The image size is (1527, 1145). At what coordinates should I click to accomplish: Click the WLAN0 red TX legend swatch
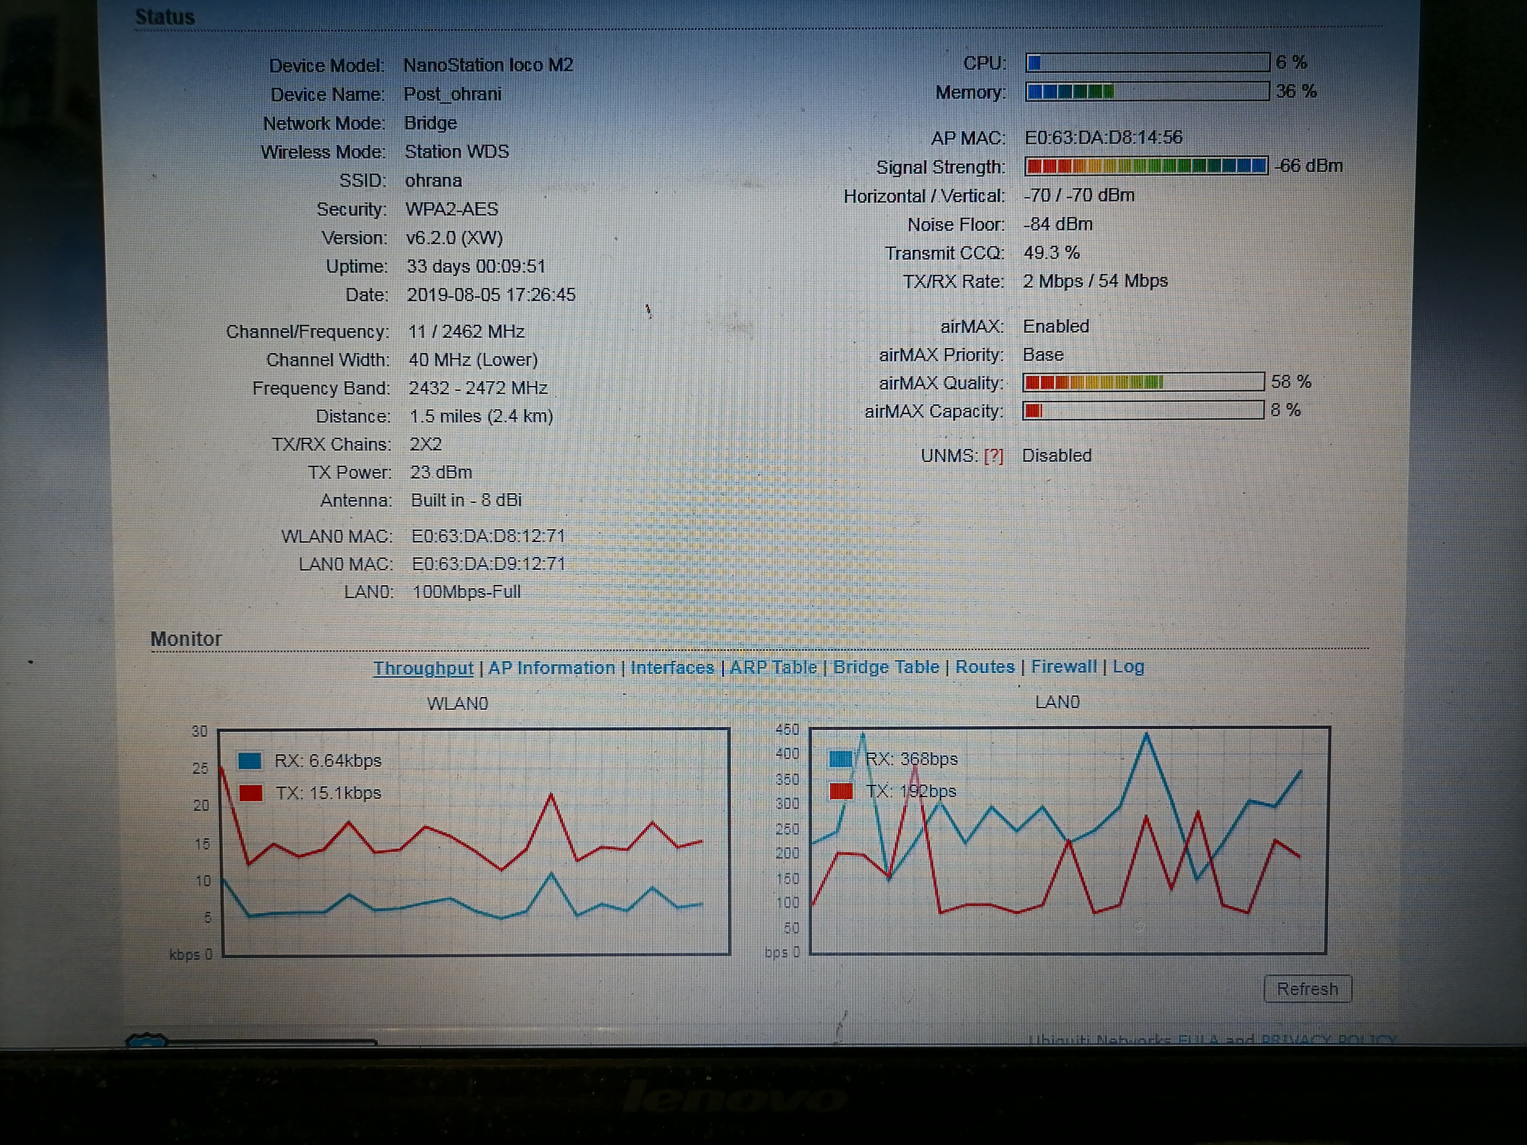coord(250,793)
